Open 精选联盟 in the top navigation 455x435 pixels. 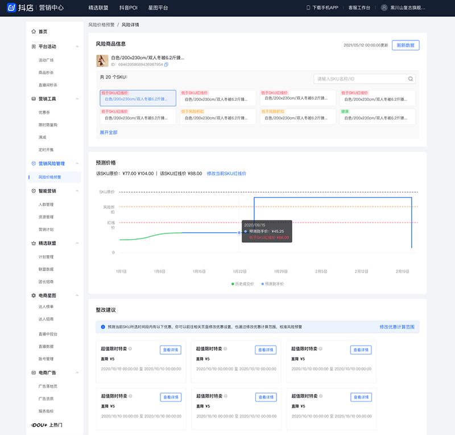pos(98,8)
